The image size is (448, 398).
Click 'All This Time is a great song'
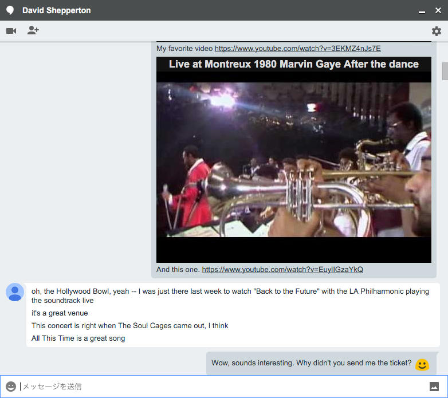(x=78, y=338)
